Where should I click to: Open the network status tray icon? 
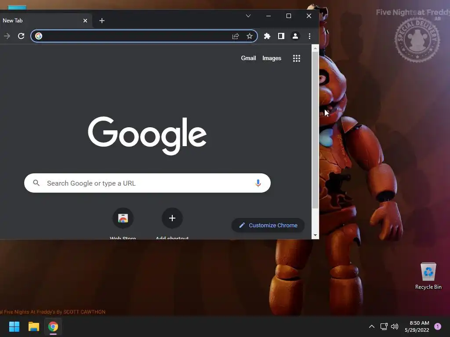coord(384,326)
